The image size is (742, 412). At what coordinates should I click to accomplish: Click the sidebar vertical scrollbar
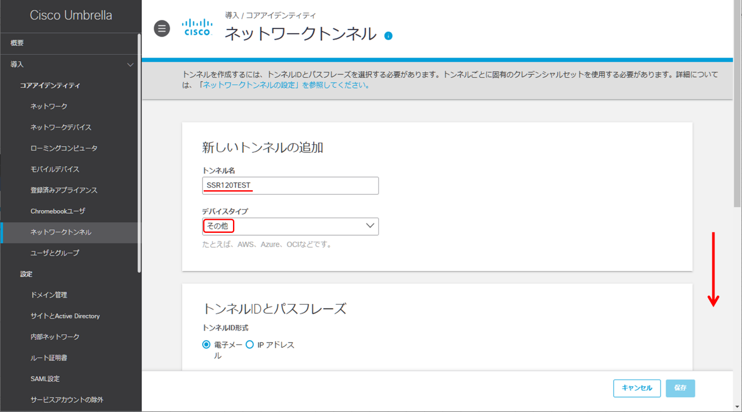[x=139, y=153]
